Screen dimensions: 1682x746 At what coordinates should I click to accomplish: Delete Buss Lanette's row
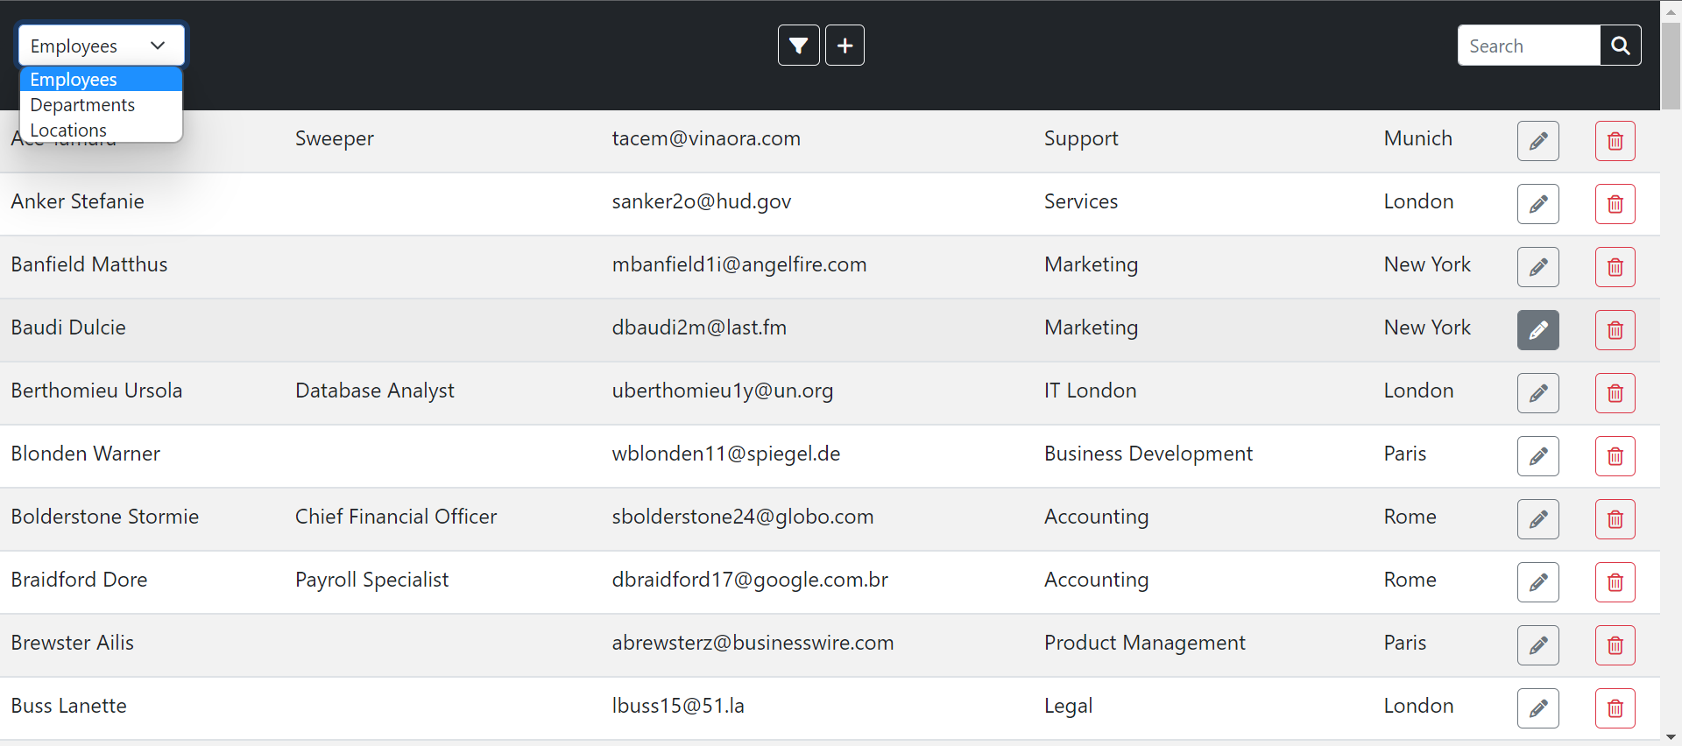point(1615,708)
